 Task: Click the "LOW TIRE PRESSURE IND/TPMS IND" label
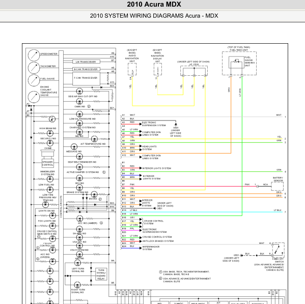(47, 197)
